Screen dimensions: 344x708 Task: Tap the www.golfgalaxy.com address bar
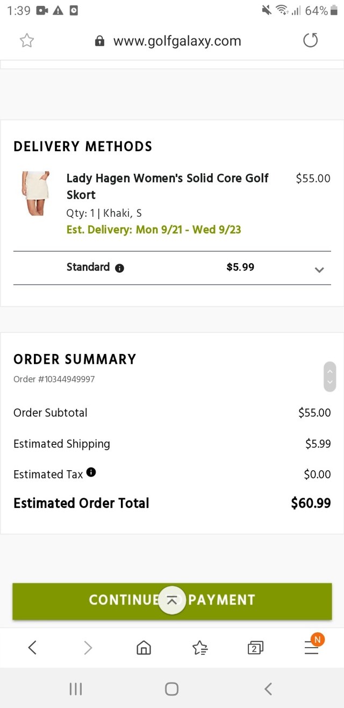[177, 41]
